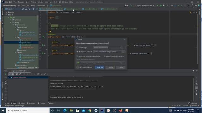This screenshot has height=113, width=202.
Task: Open IDE settings gear in main toolbar
Action: [196, 6]
